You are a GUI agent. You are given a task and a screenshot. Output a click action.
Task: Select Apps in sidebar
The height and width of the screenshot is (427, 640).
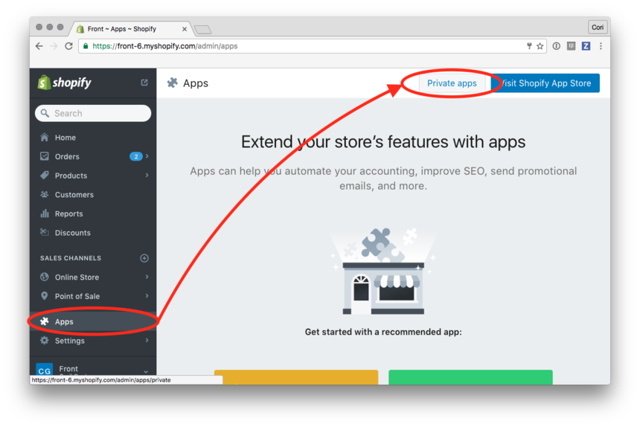(x=93, y=321)
